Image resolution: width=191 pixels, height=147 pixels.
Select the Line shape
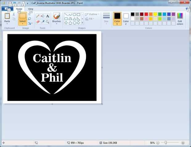click(66, 14)
